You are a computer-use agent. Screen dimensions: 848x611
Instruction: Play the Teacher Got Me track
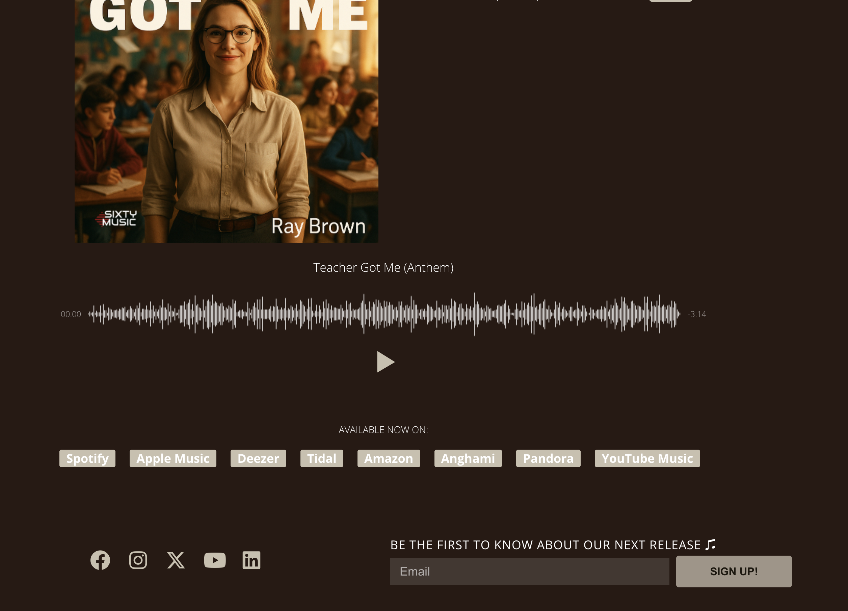click(x=385, y=362)
